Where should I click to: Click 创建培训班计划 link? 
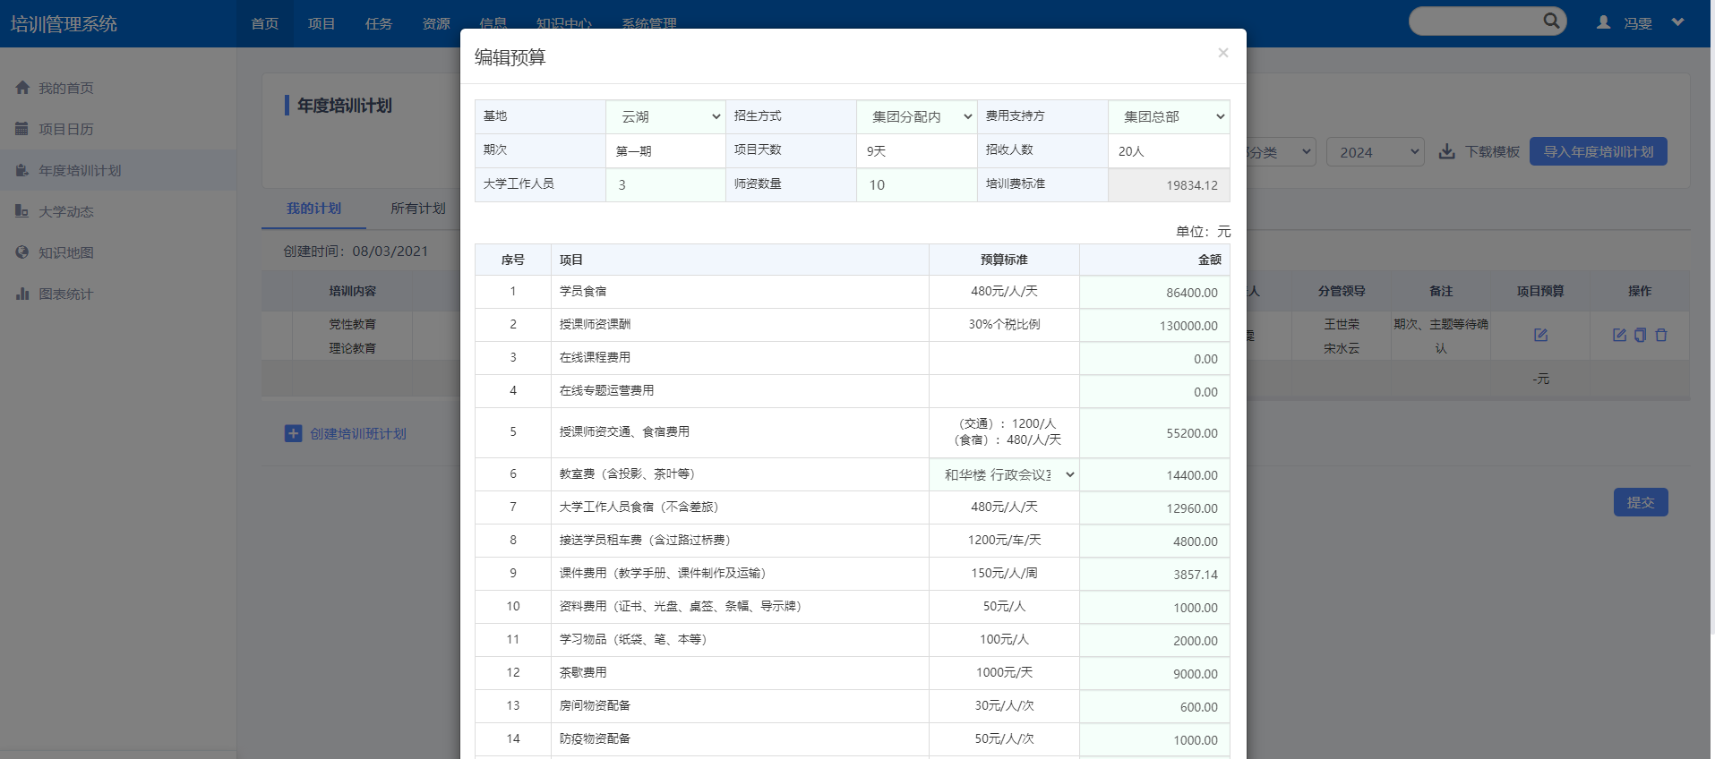(x=358, y=433)
